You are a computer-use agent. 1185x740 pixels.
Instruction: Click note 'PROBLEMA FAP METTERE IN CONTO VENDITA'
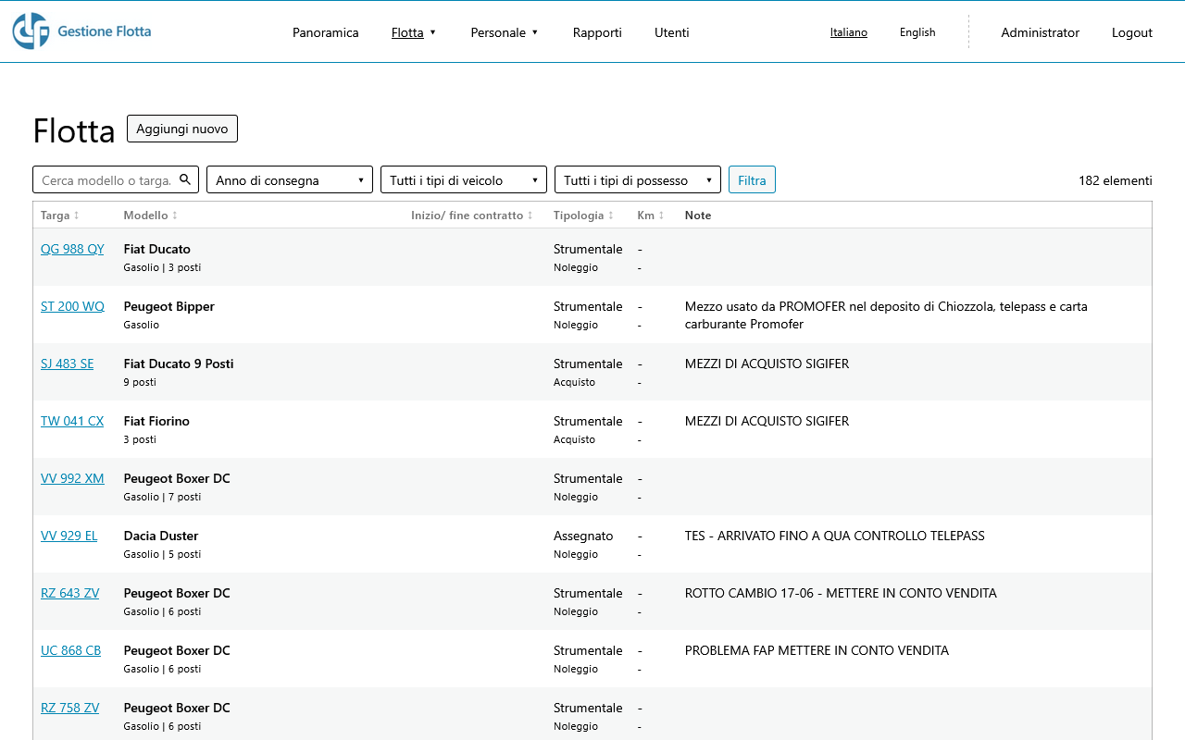[x=817, y=650]
